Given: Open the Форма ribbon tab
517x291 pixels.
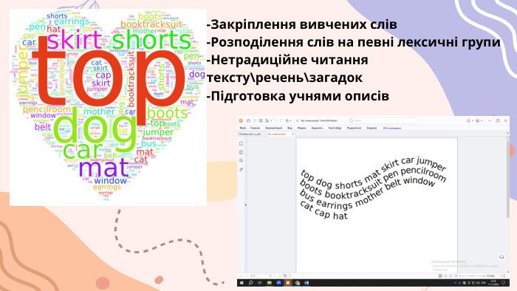Looking at the screenshot, I should pos(301,128).
